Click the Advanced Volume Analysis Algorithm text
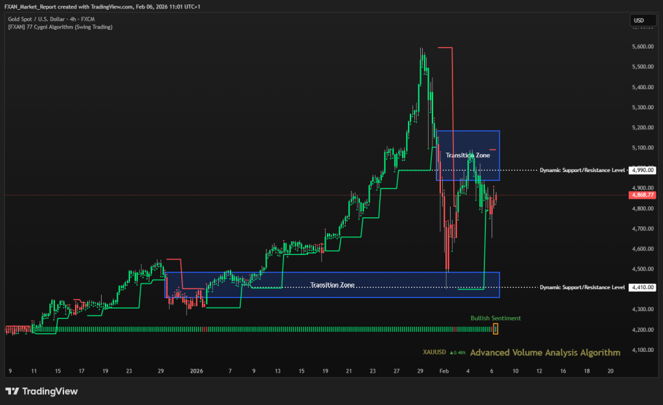The width and height of the screenshot is (663, 405). click(x=545, y=353)
